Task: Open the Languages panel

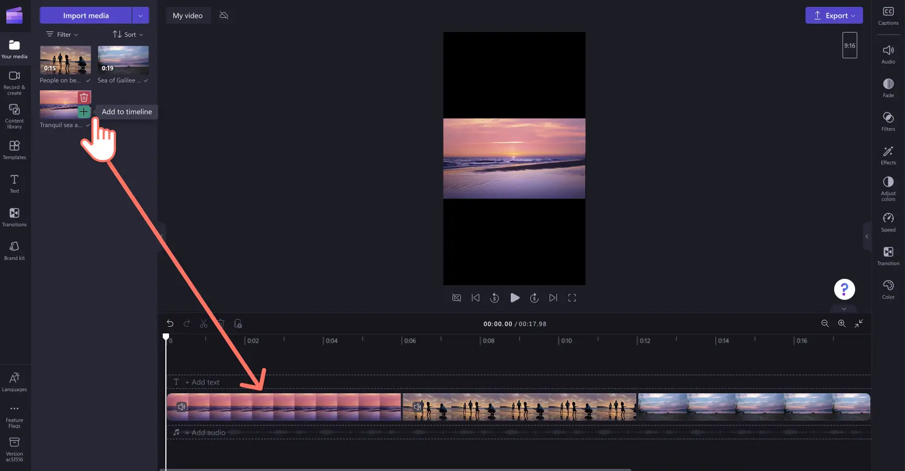Action: (x=14, y=382)
